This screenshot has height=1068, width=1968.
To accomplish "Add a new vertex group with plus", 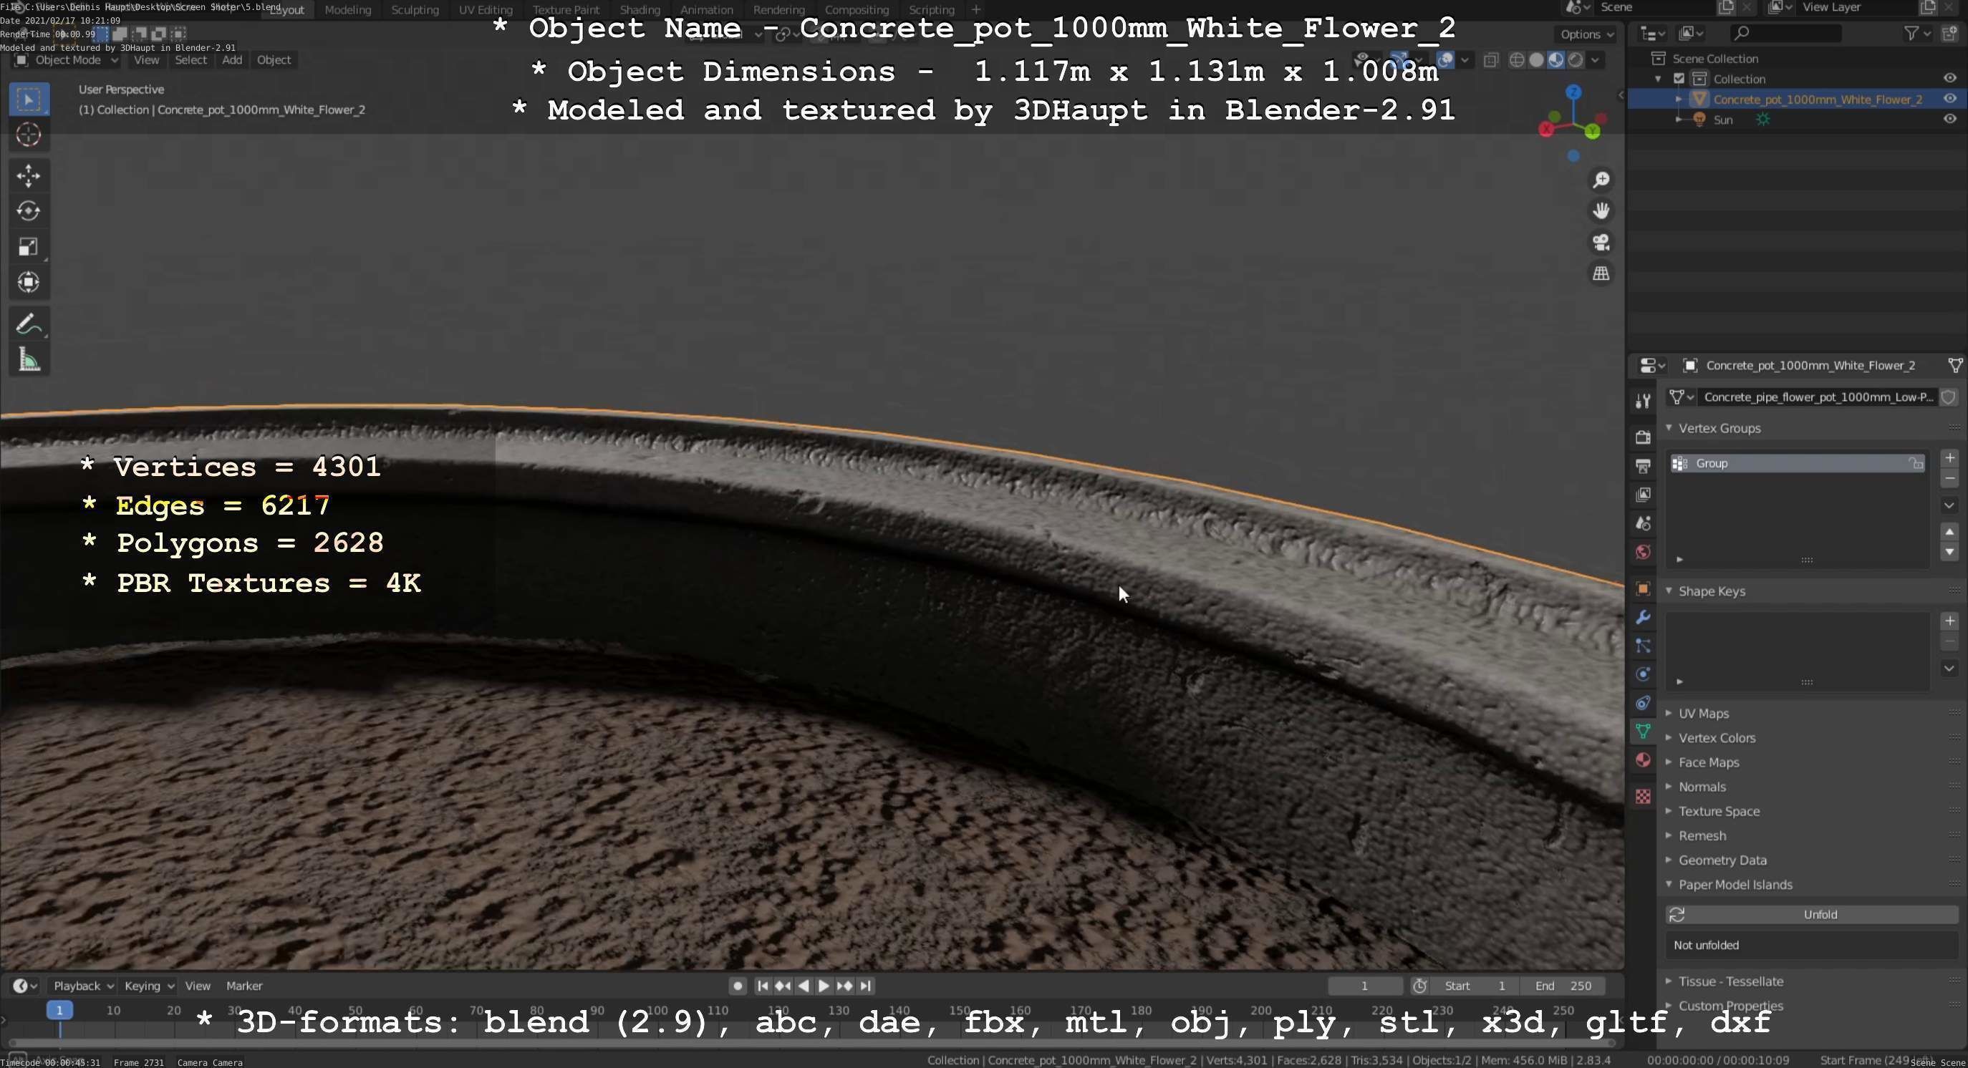I will tap(1949, 457).
